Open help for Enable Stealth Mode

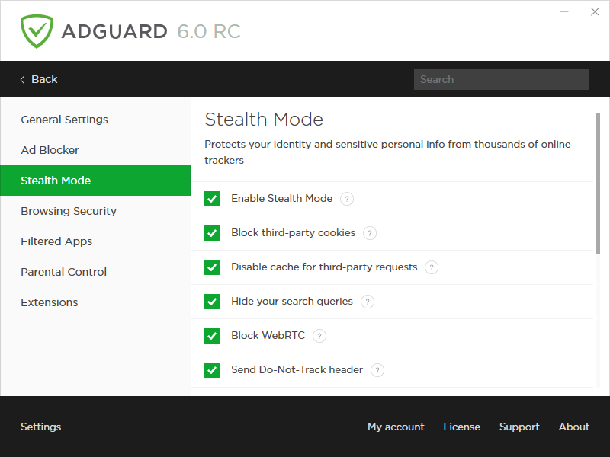coord(347,199)
